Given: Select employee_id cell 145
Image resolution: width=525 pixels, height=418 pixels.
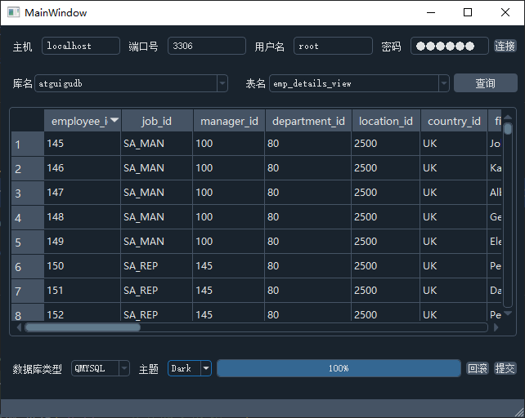Looking at the screenshot, I should click(x=83, y=144).
